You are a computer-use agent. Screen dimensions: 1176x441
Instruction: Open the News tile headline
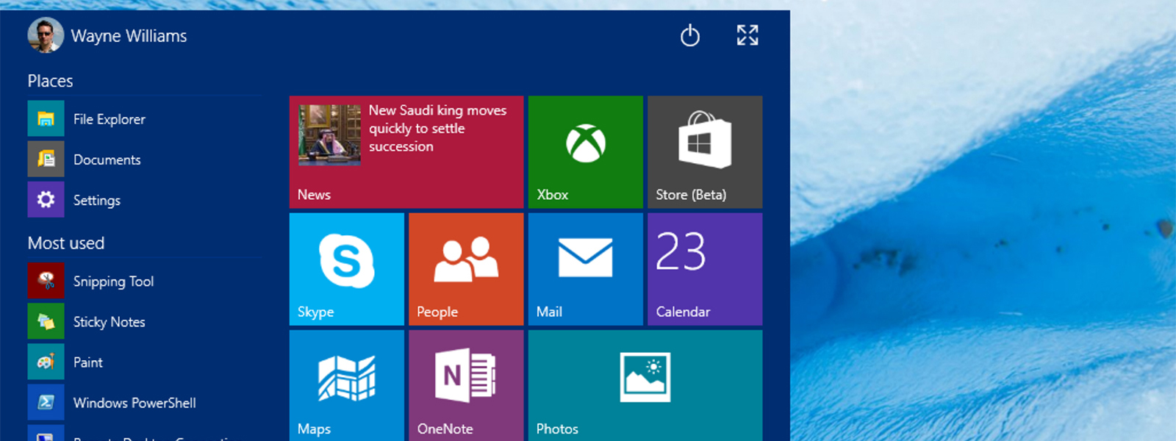[437, 129]
